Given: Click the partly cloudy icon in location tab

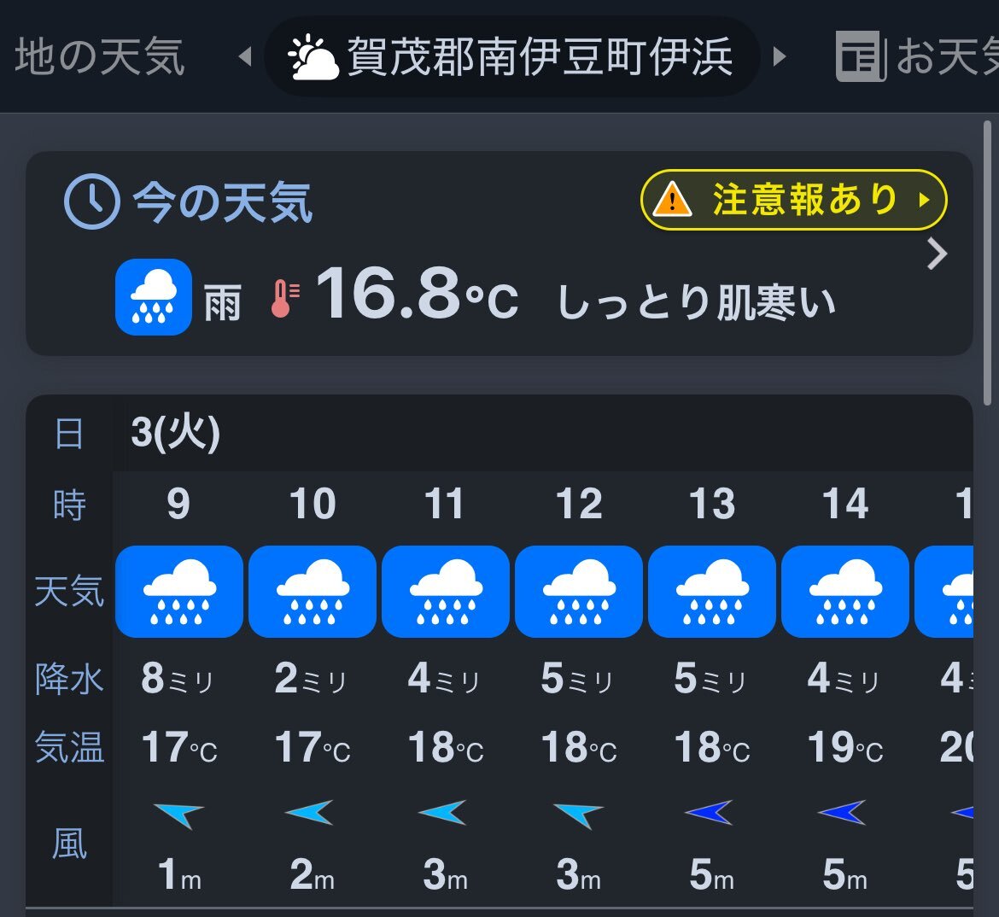Looking at the screenshot, I should pyautogui.click(x=313, y=56).
